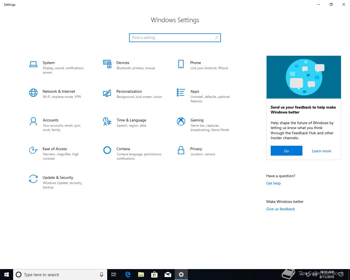This screenshot has height=280, width=350.
Task: Click the Devices category title
Action: 123,63
